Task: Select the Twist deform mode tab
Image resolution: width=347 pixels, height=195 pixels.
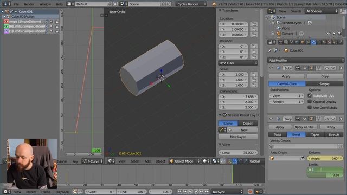Action: [278, 134]
